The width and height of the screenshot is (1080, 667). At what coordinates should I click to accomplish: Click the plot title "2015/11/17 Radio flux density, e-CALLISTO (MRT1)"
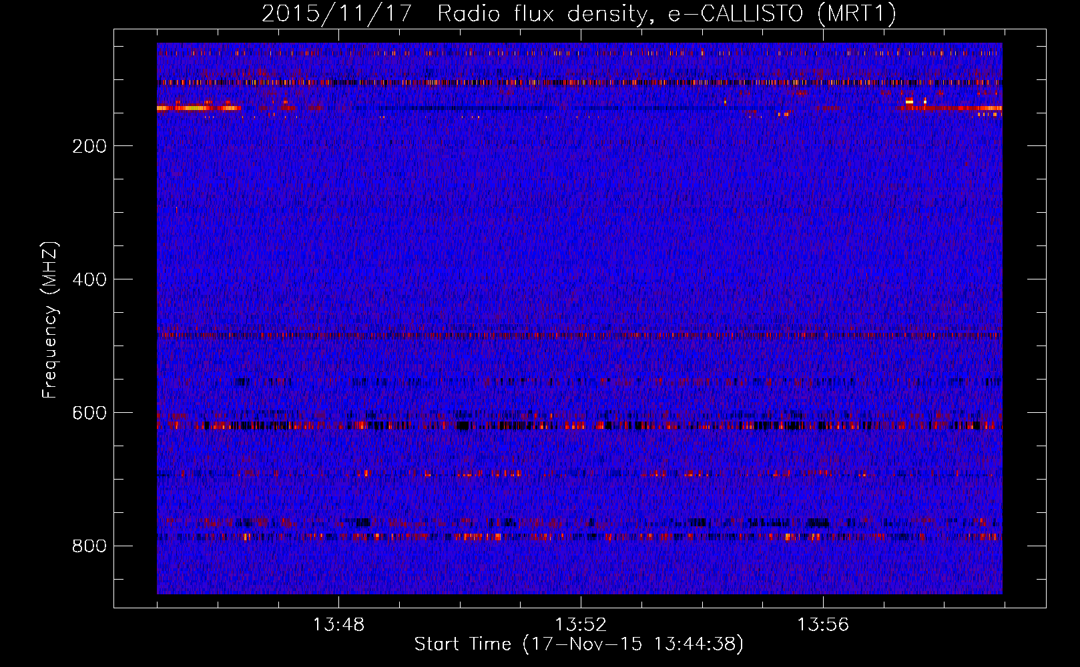click(x=579, y=13)
